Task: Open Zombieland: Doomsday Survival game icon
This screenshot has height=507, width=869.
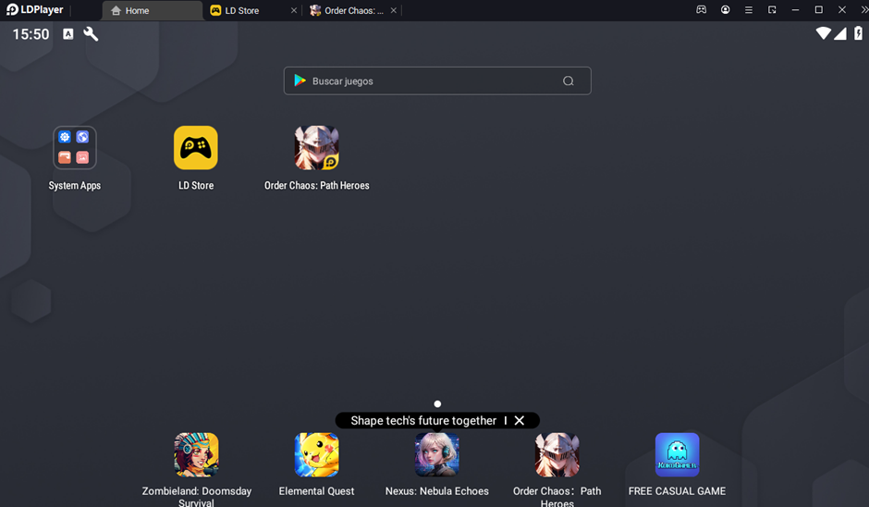Action: (x=196, y=455)
